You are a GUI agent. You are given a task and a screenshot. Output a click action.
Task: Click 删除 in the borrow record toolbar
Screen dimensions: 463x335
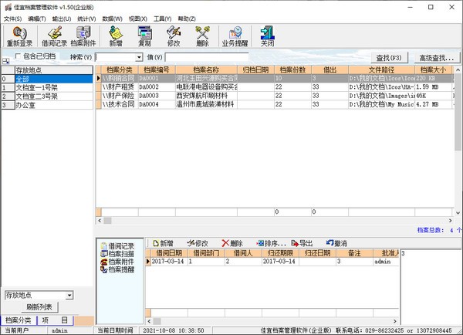pos(232,243)
